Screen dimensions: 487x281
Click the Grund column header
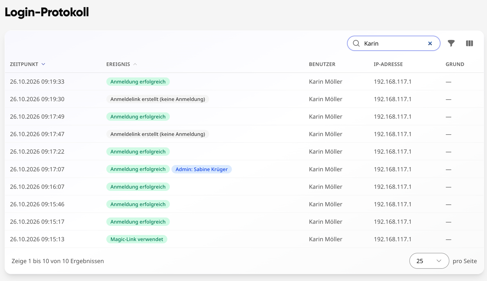(455, 64)
